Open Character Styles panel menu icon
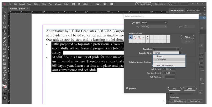This screenshot has height=107, width=212. coord(205,10)
